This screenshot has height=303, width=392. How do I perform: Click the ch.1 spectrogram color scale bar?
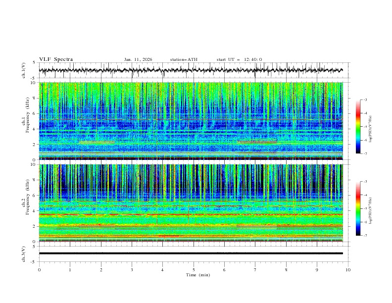pos(358,126)
